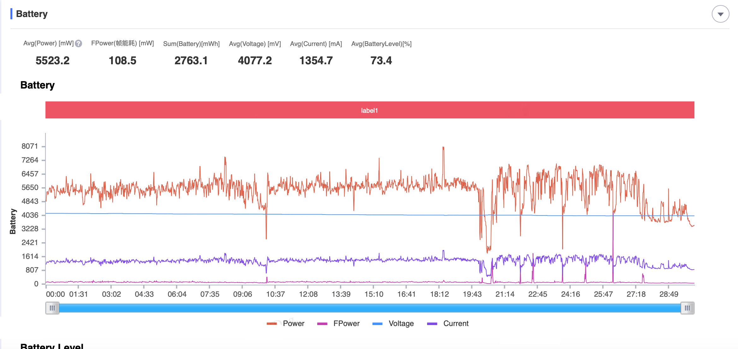Toggle the Current series in the legend
The image size is (738, 349).
448,323
